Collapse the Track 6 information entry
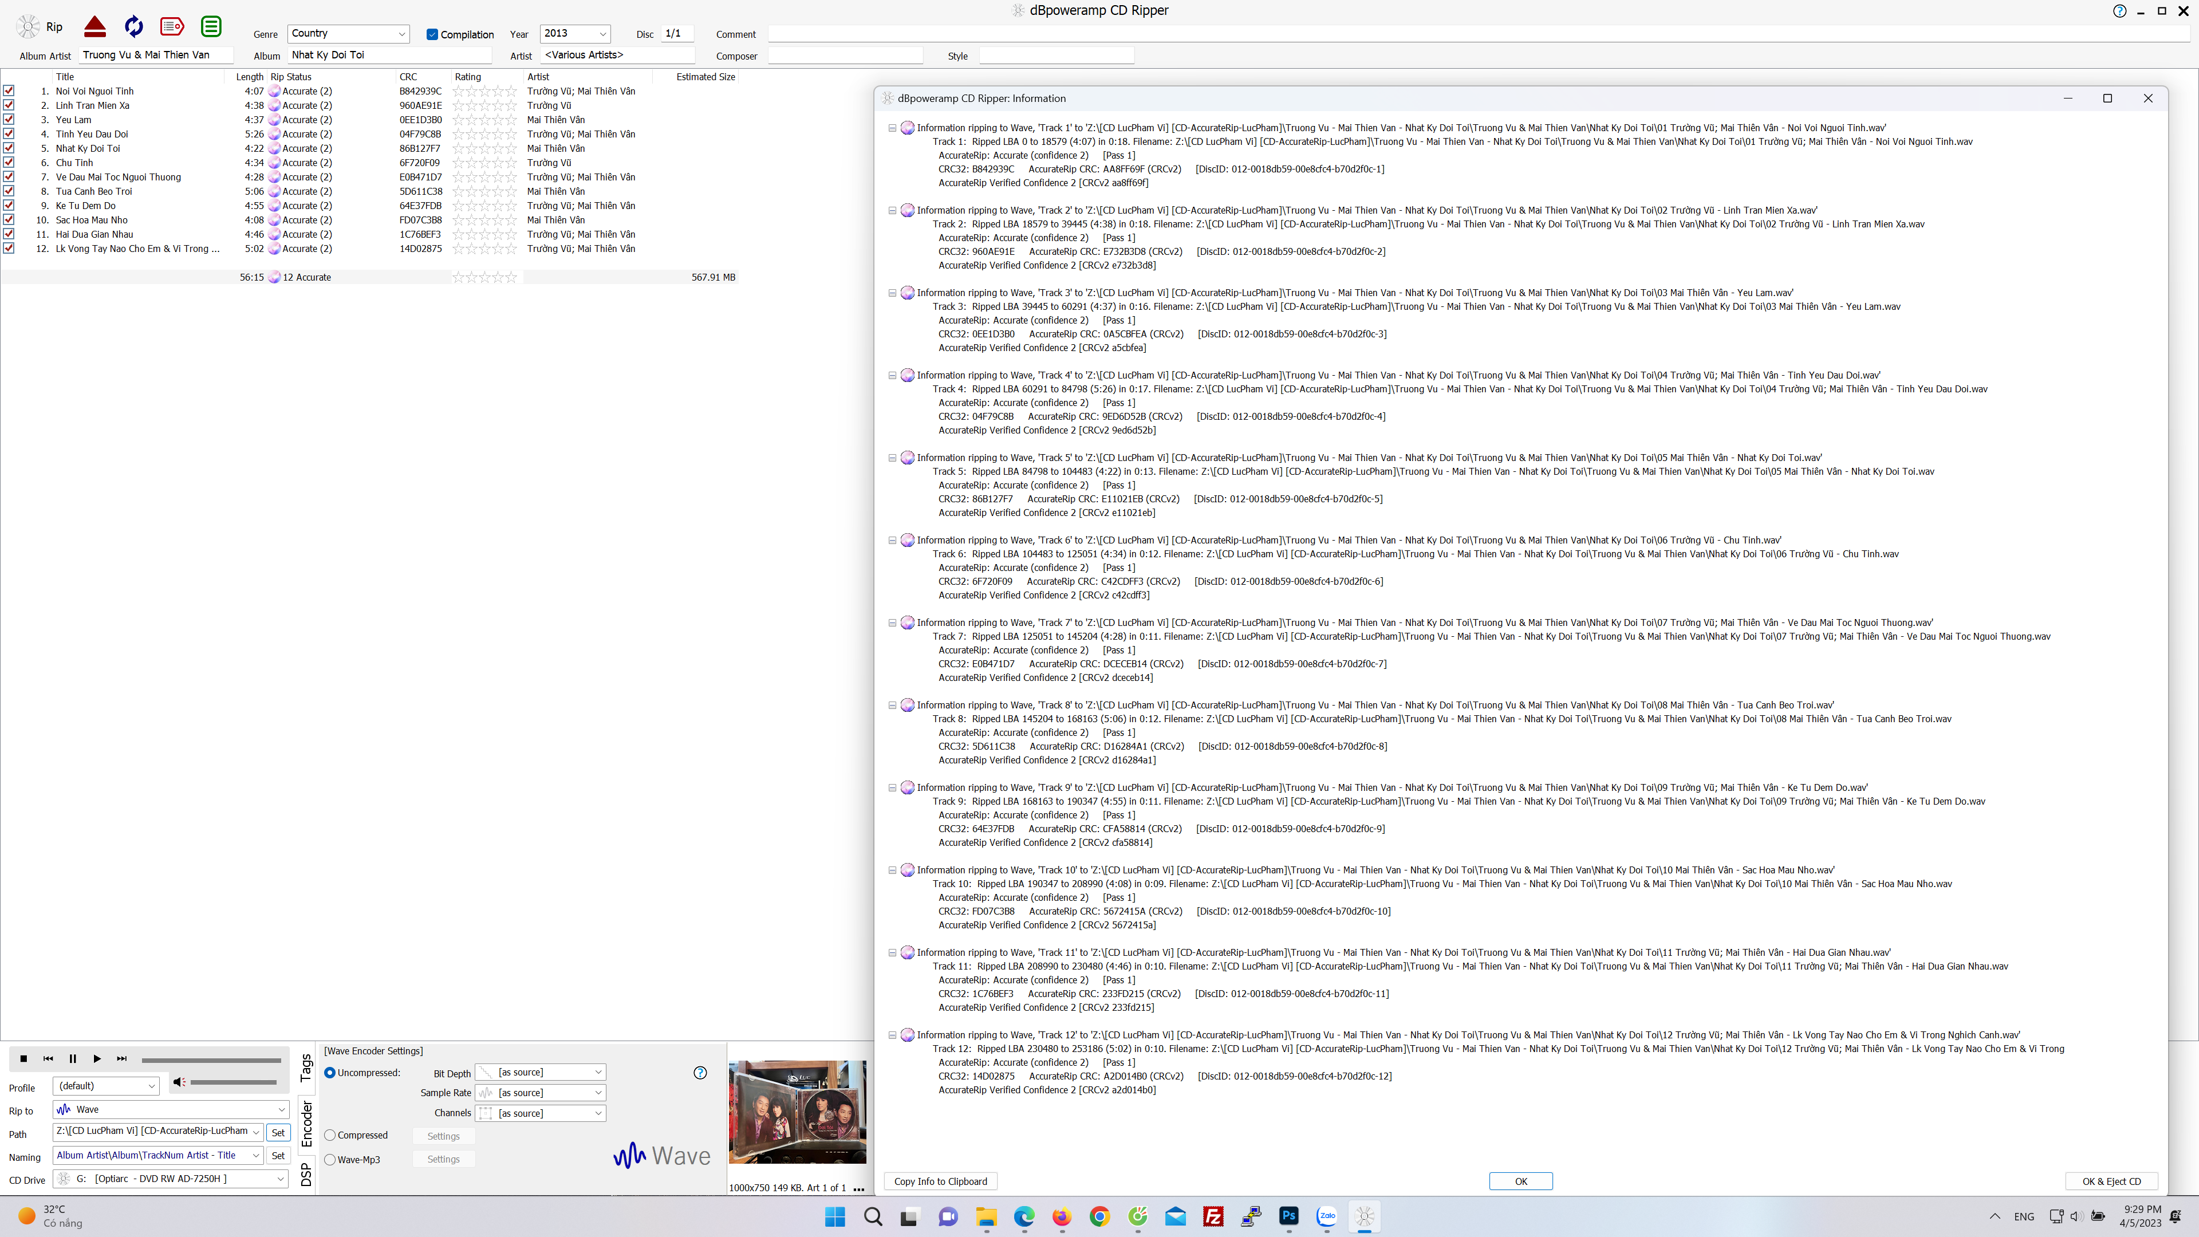Screen dimensions: 2199x1237 [x=892, y=541]
